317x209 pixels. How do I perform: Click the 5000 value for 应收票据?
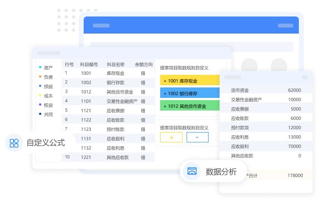click(x=296, y=109)
